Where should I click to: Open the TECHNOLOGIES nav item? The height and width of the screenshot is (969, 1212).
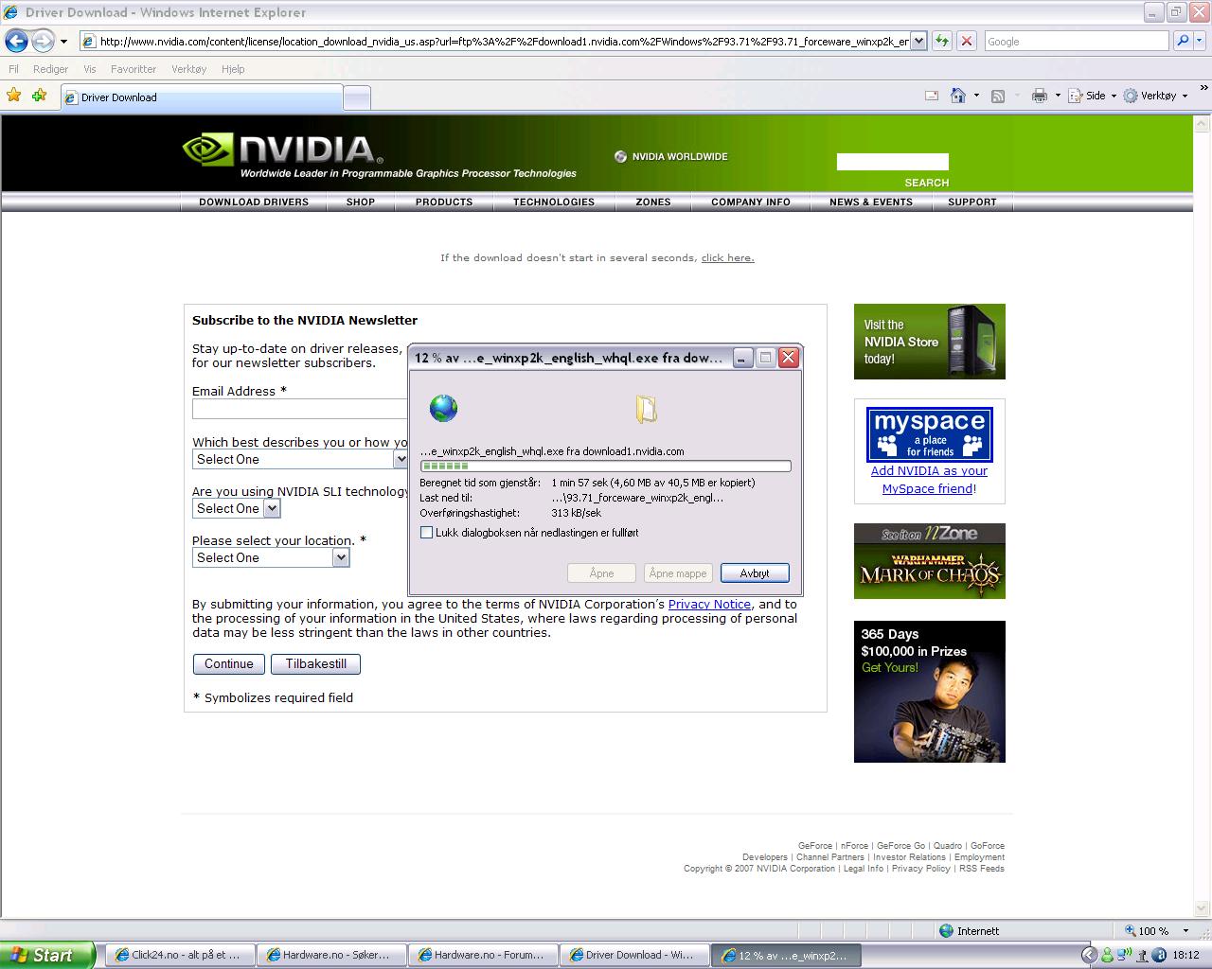tap(554, 202)
